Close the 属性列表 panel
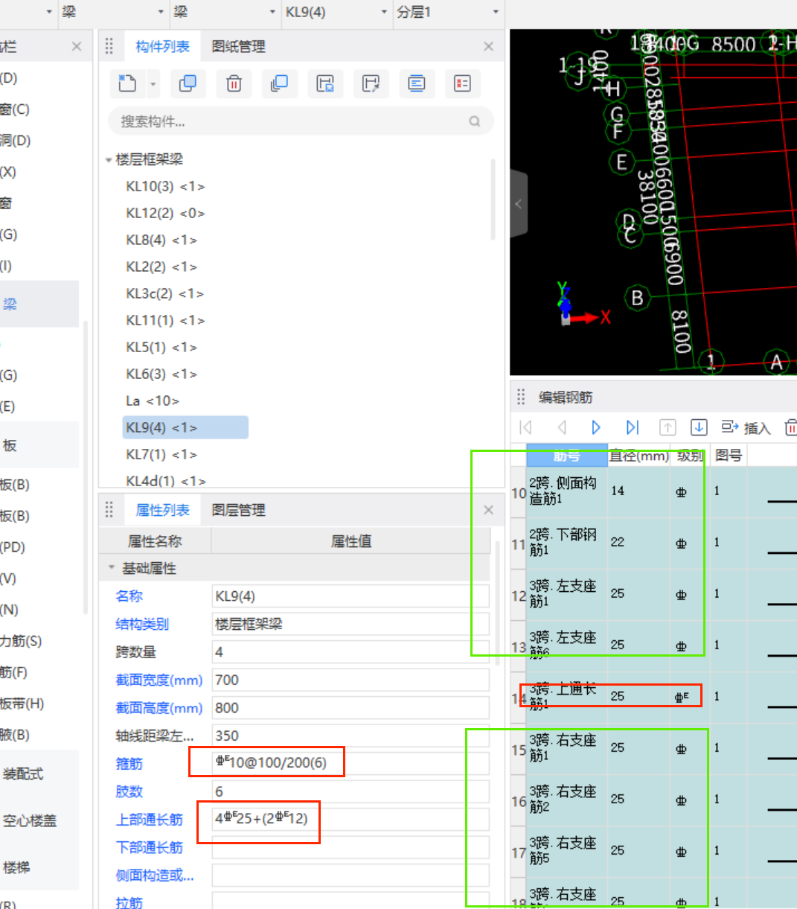Screen dimensions: 797x909 pyautogui.click(x=488, y=510)
